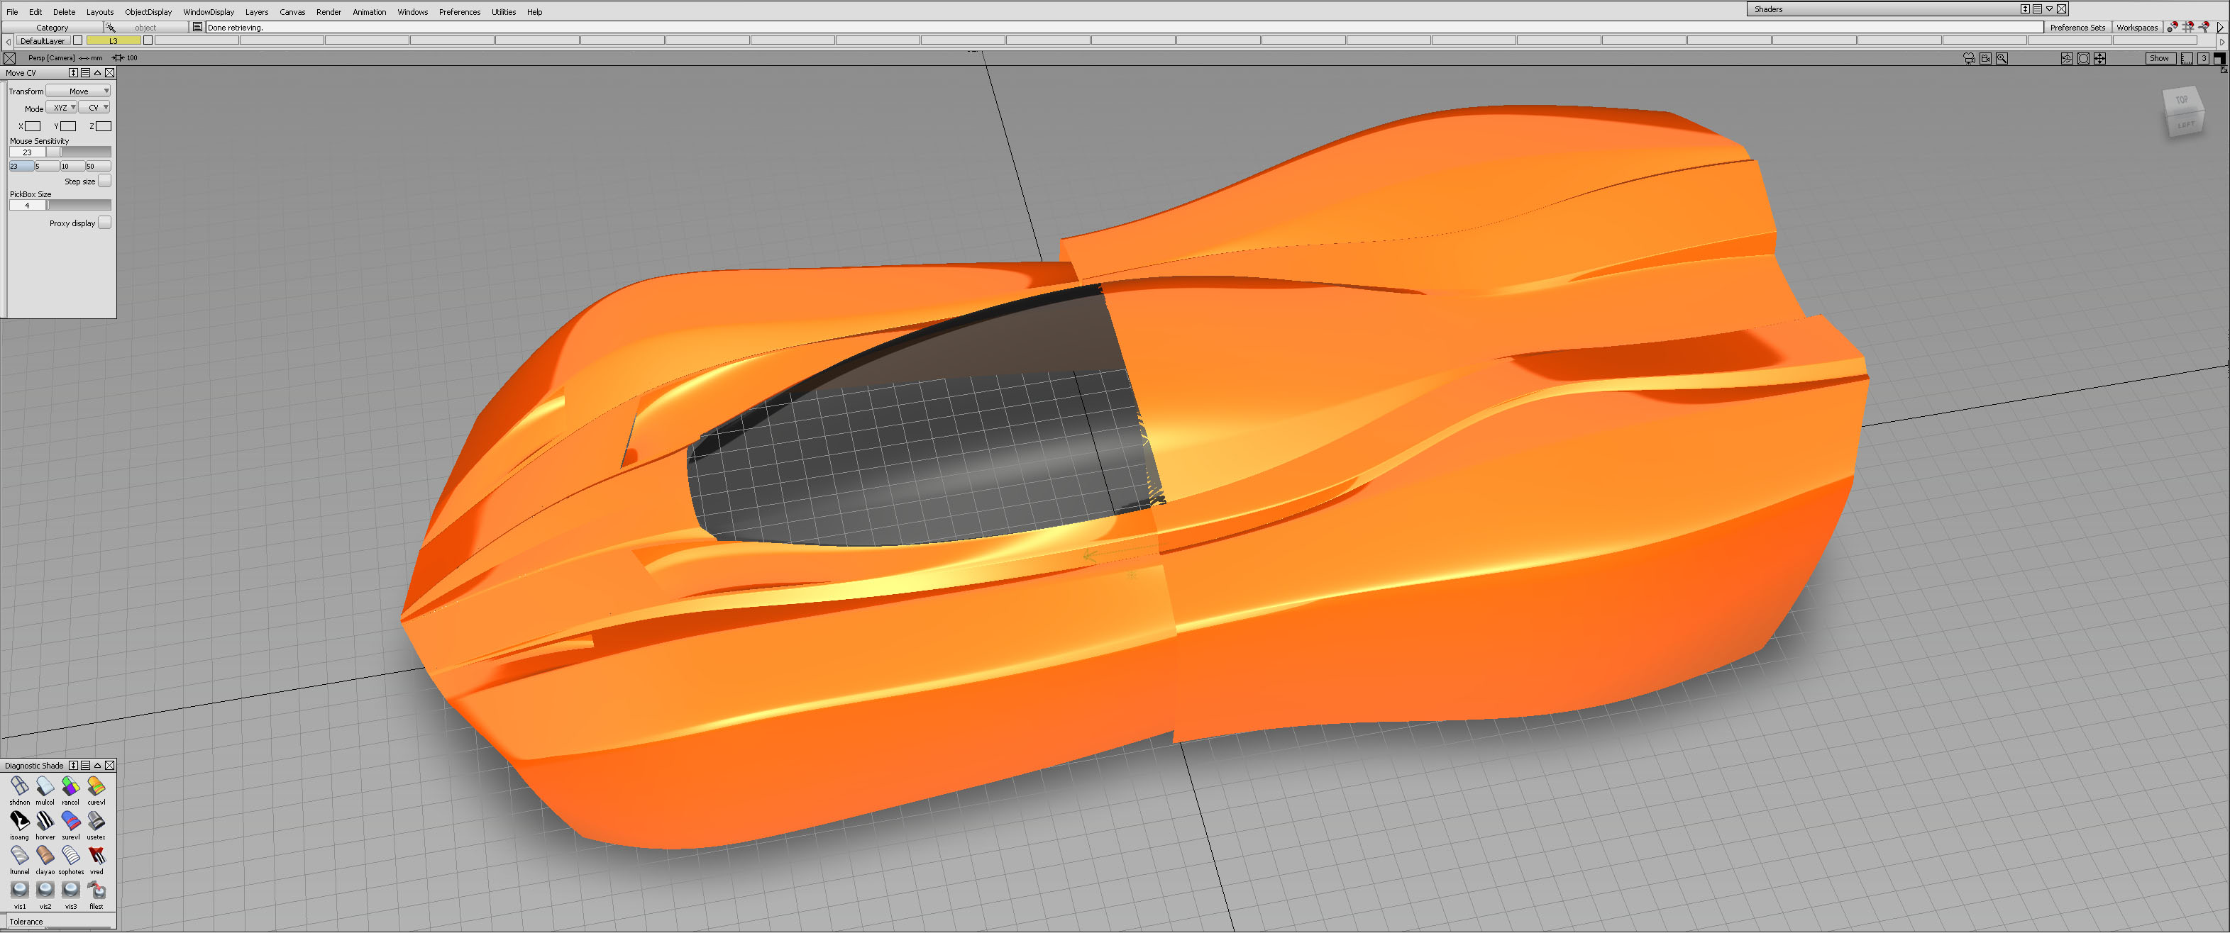Screen dimensions: 2230x933
Task: Toggle the Step size checkbox
Action: coord(105,181)
